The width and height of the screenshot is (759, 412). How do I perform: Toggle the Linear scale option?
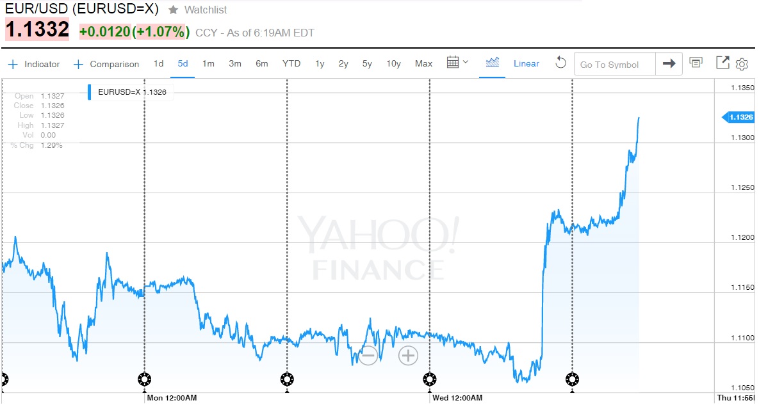(526, 63)
